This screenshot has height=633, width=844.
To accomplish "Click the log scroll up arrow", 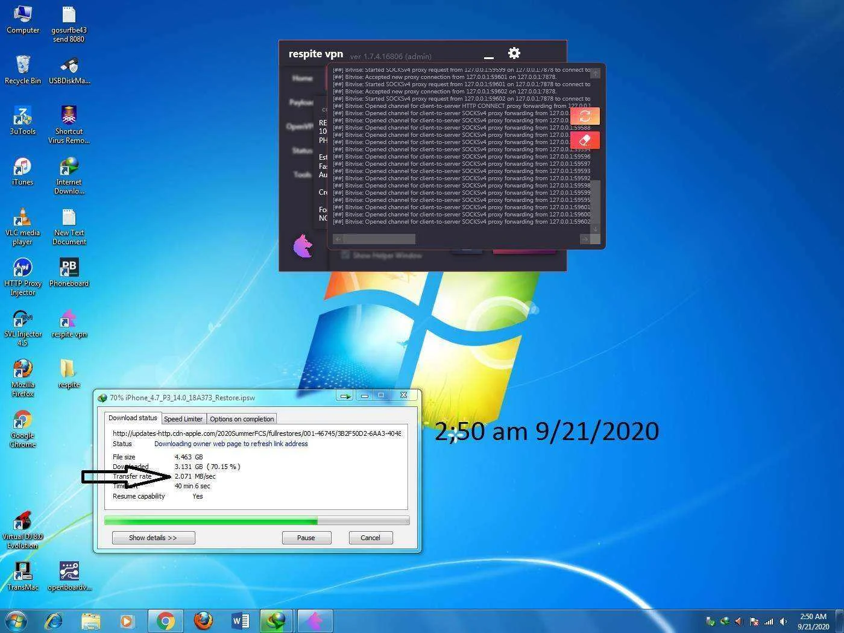I will [x=595, y=73].
